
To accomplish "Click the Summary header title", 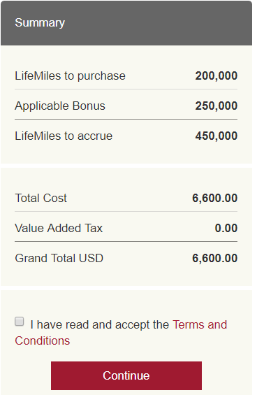I will click(x=40, y=22).
